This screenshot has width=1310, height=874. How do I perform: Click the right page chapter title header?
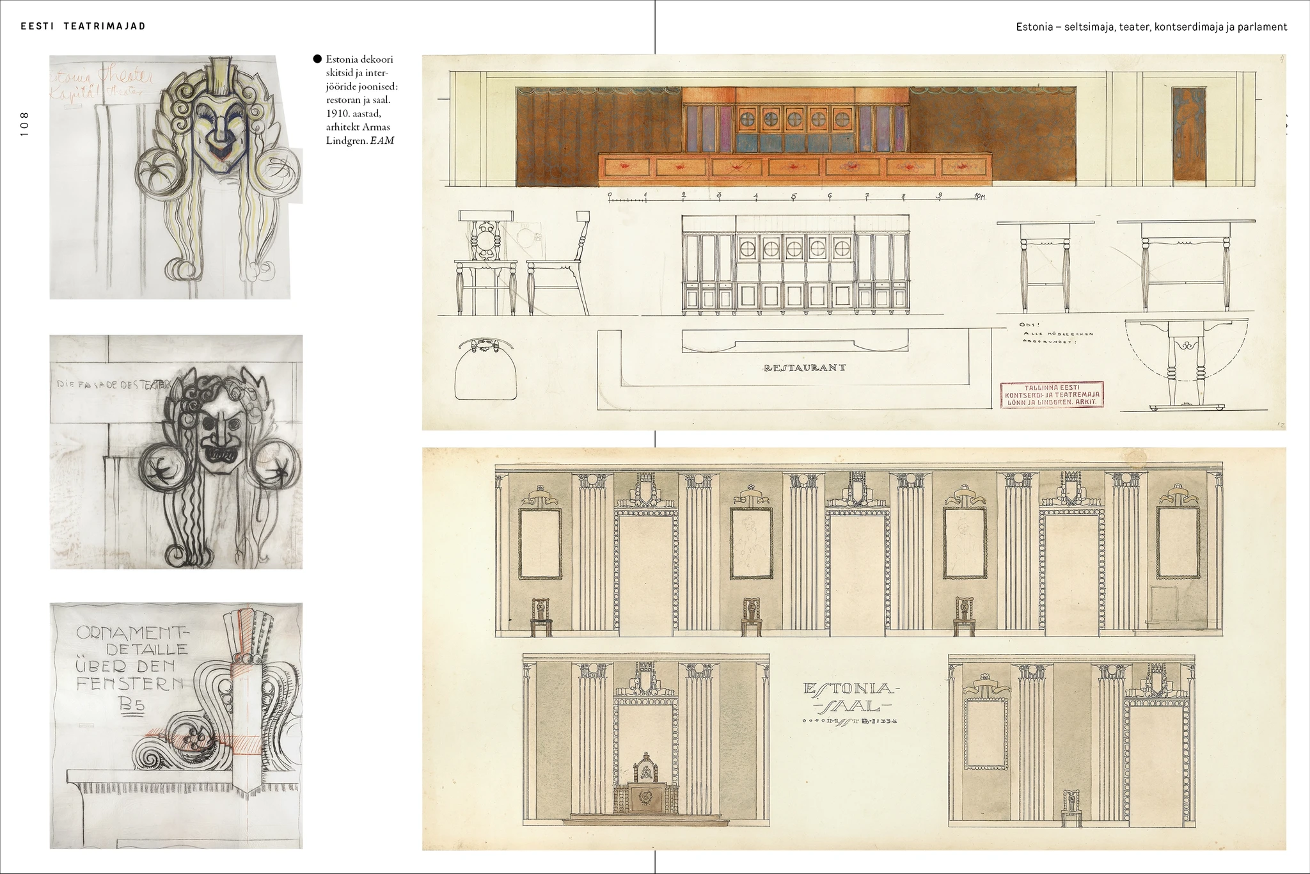[x=1151, y=27]
